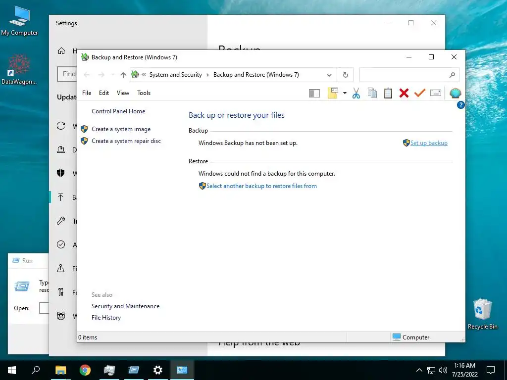Open the Windows Start menu
This screenshot has width=507, height=380.
coord(12,370)
